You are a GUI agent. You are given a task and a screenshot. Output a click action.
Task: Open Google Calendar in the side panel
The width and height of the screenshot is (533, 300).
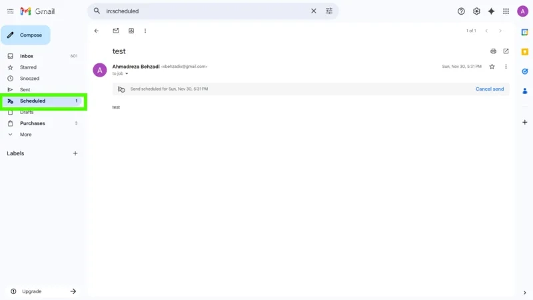click(524, 32)
